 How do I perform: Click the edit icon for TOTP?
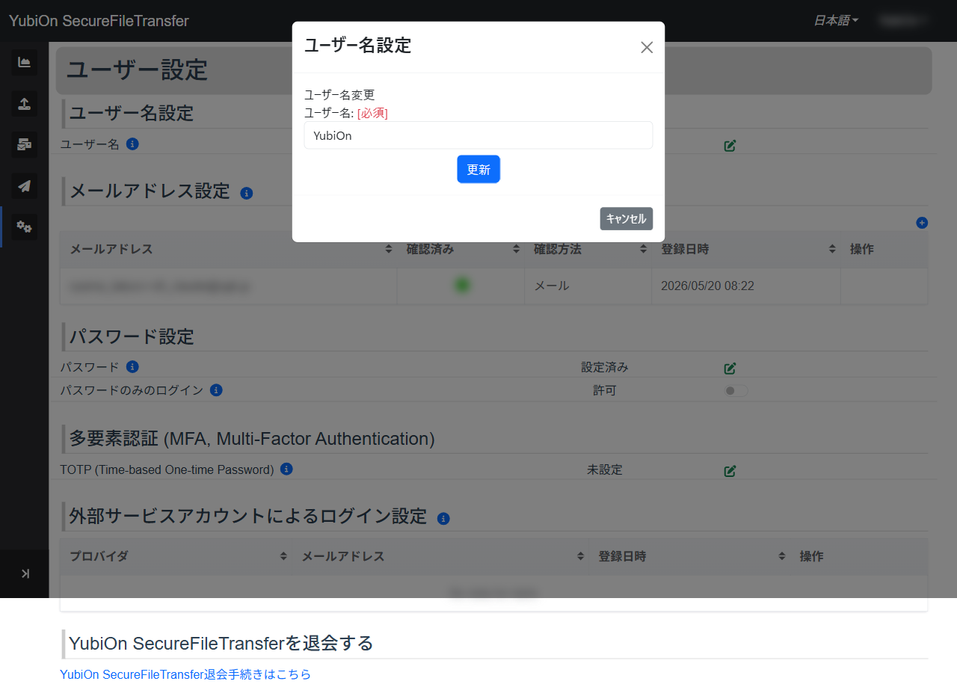730,471
